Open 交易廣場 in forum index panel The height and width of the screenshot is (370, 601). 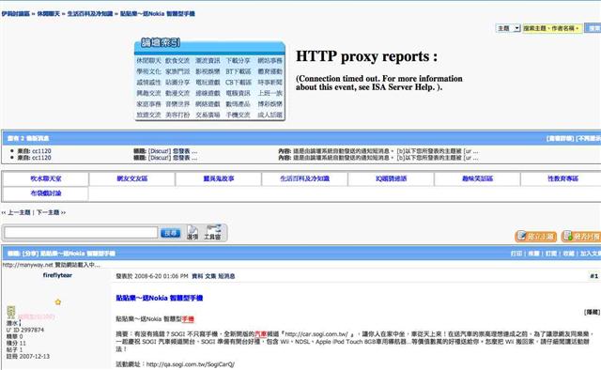point(208,115)
